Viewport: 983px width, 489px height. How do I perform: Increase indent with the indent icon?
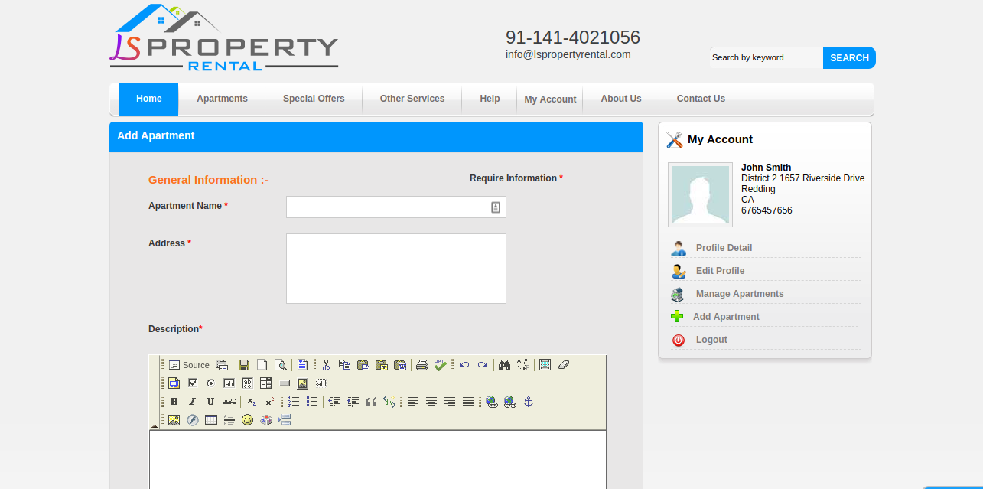[353, 402]
